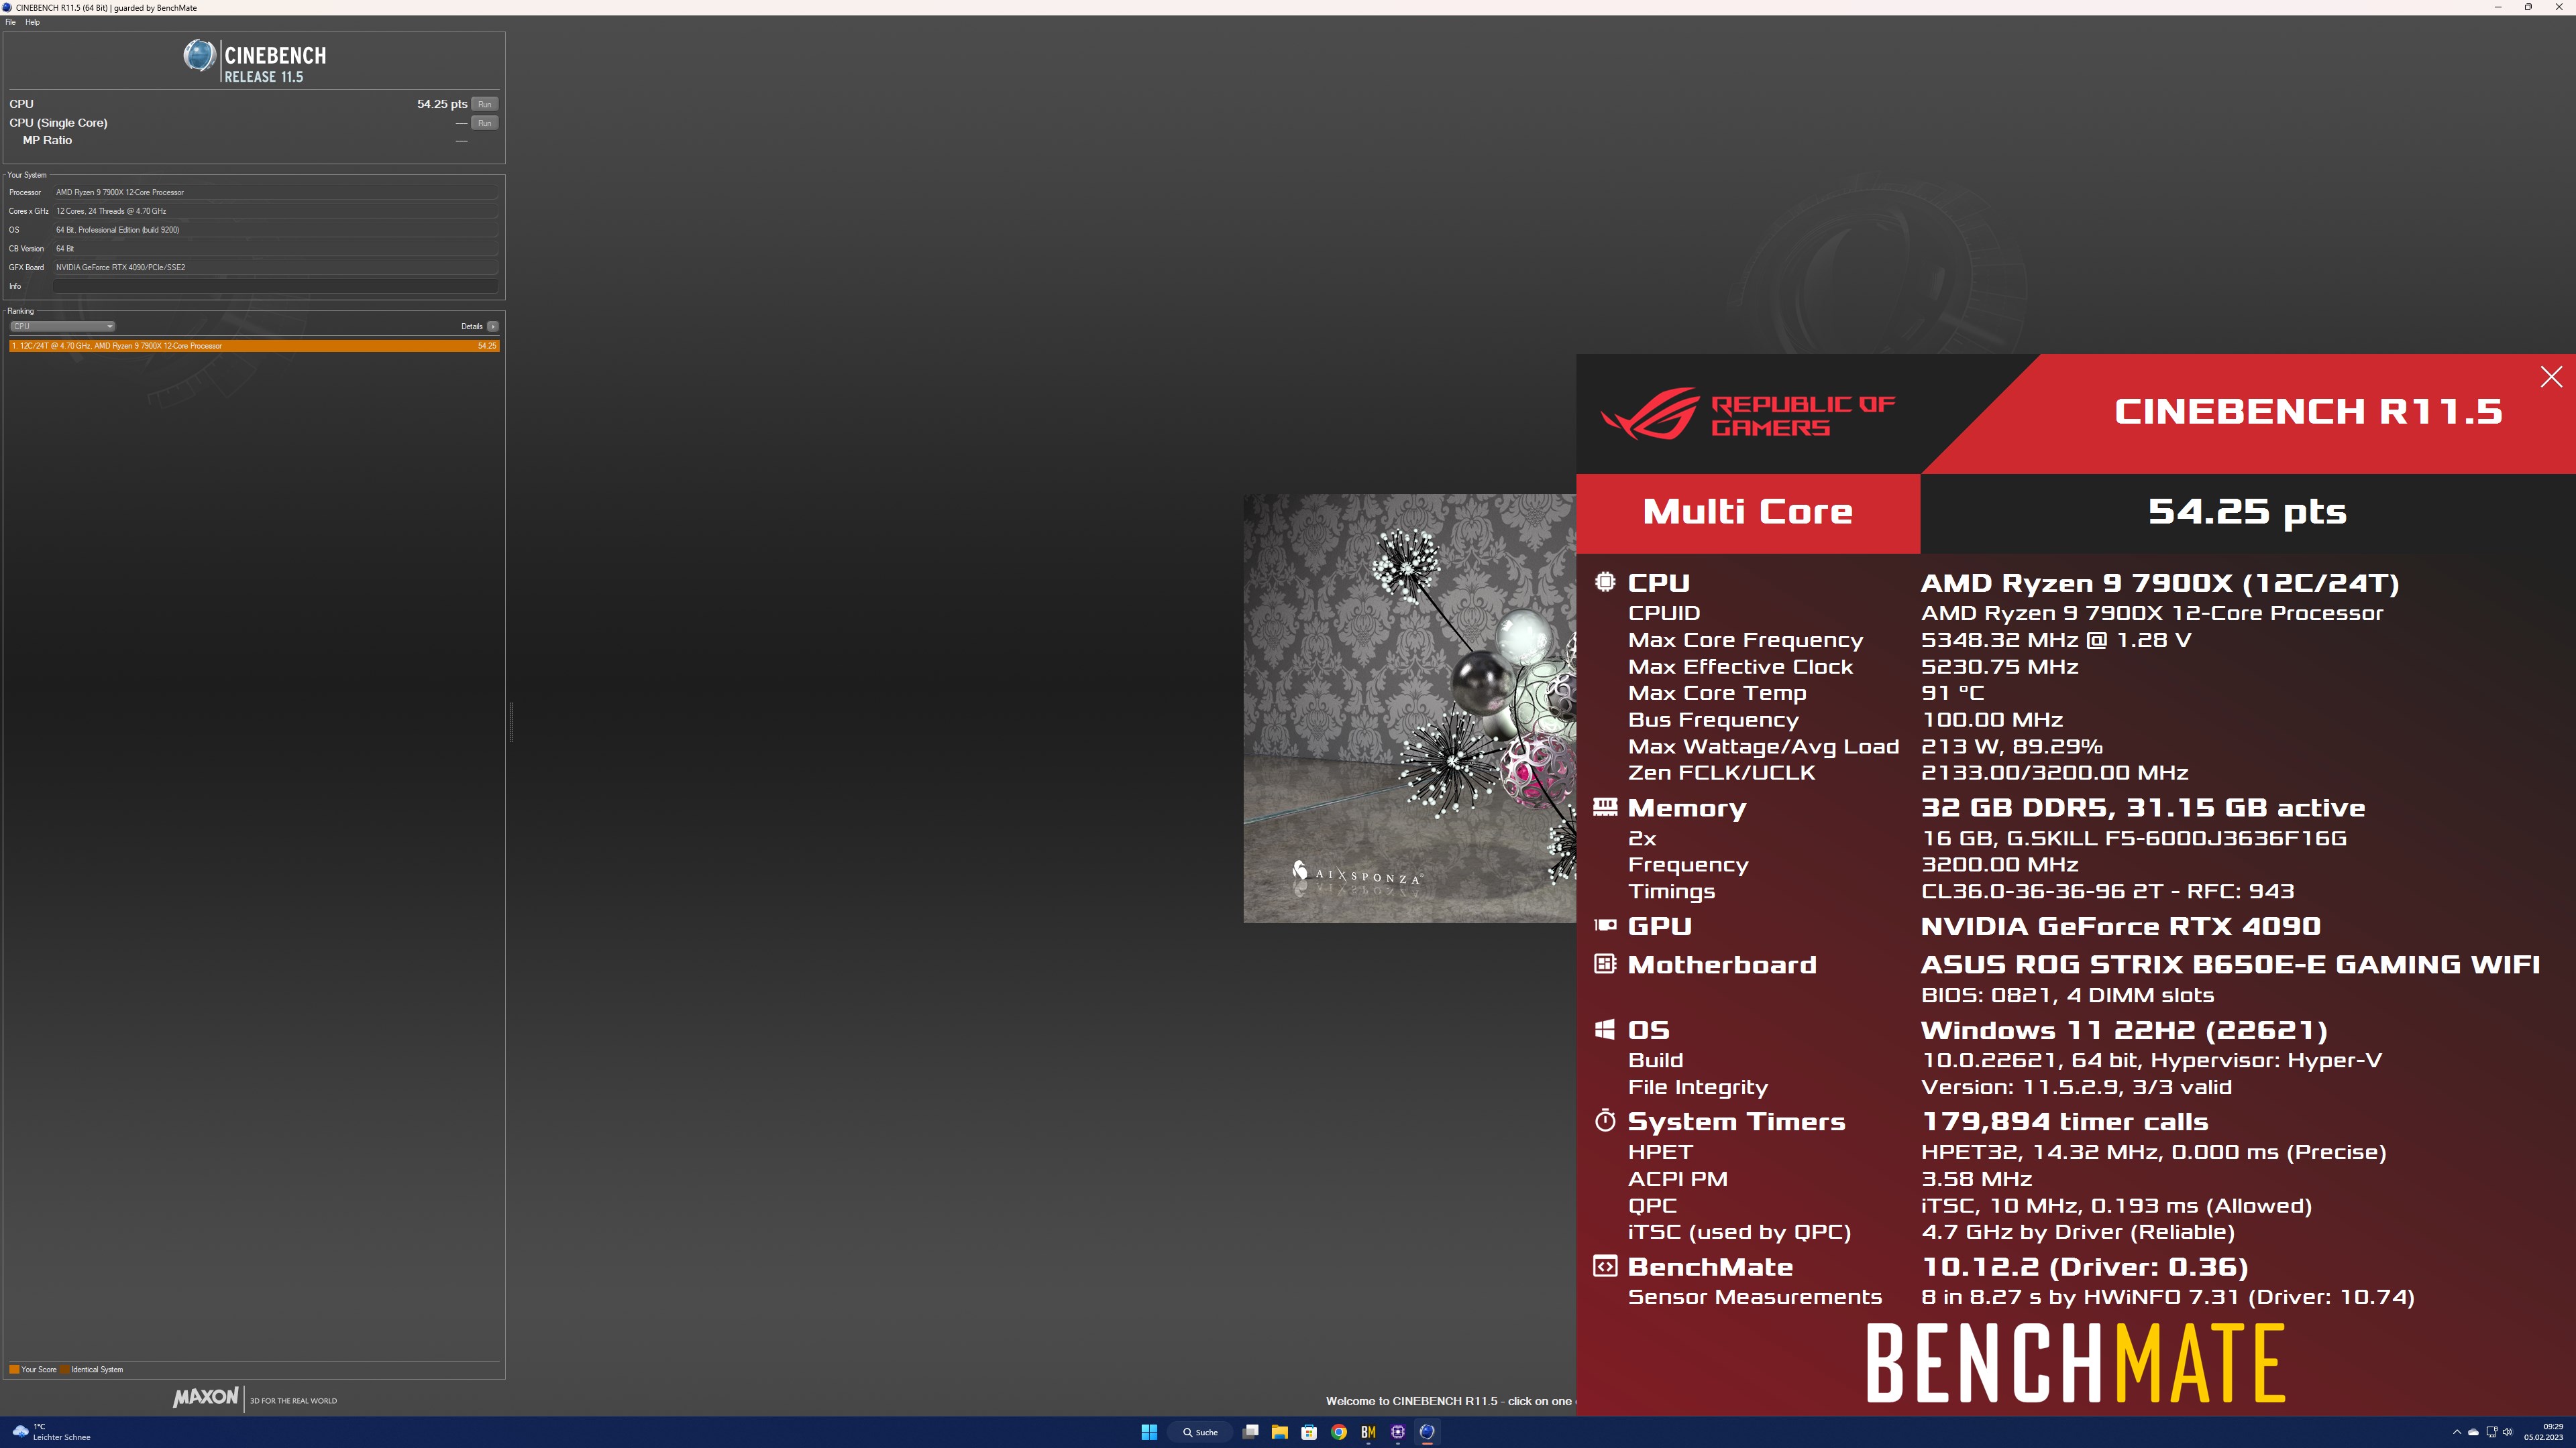Screen dimensions: 2576x1448
Task: Open taskbar Suche search box
Action: click(1200, 1432)
